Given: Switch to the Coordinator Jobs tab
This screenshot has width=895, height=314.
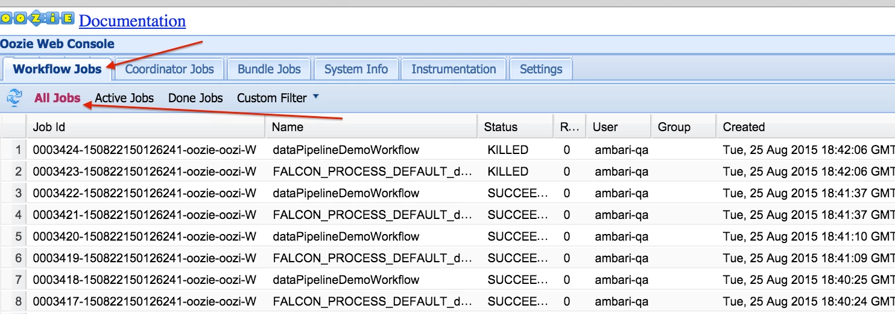Looking at the screenshot, I should [x=169, y=69].
